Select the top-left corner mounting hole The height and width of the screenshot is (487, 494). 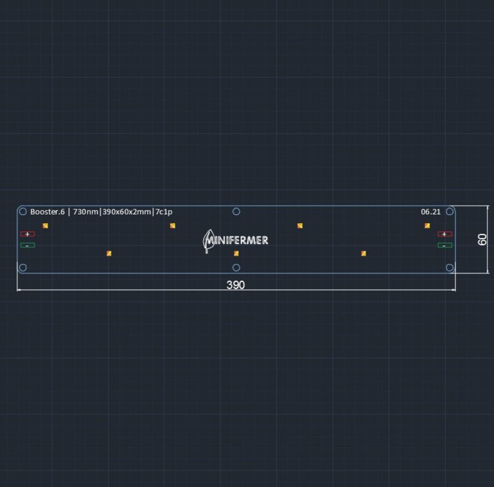[23, 212]
